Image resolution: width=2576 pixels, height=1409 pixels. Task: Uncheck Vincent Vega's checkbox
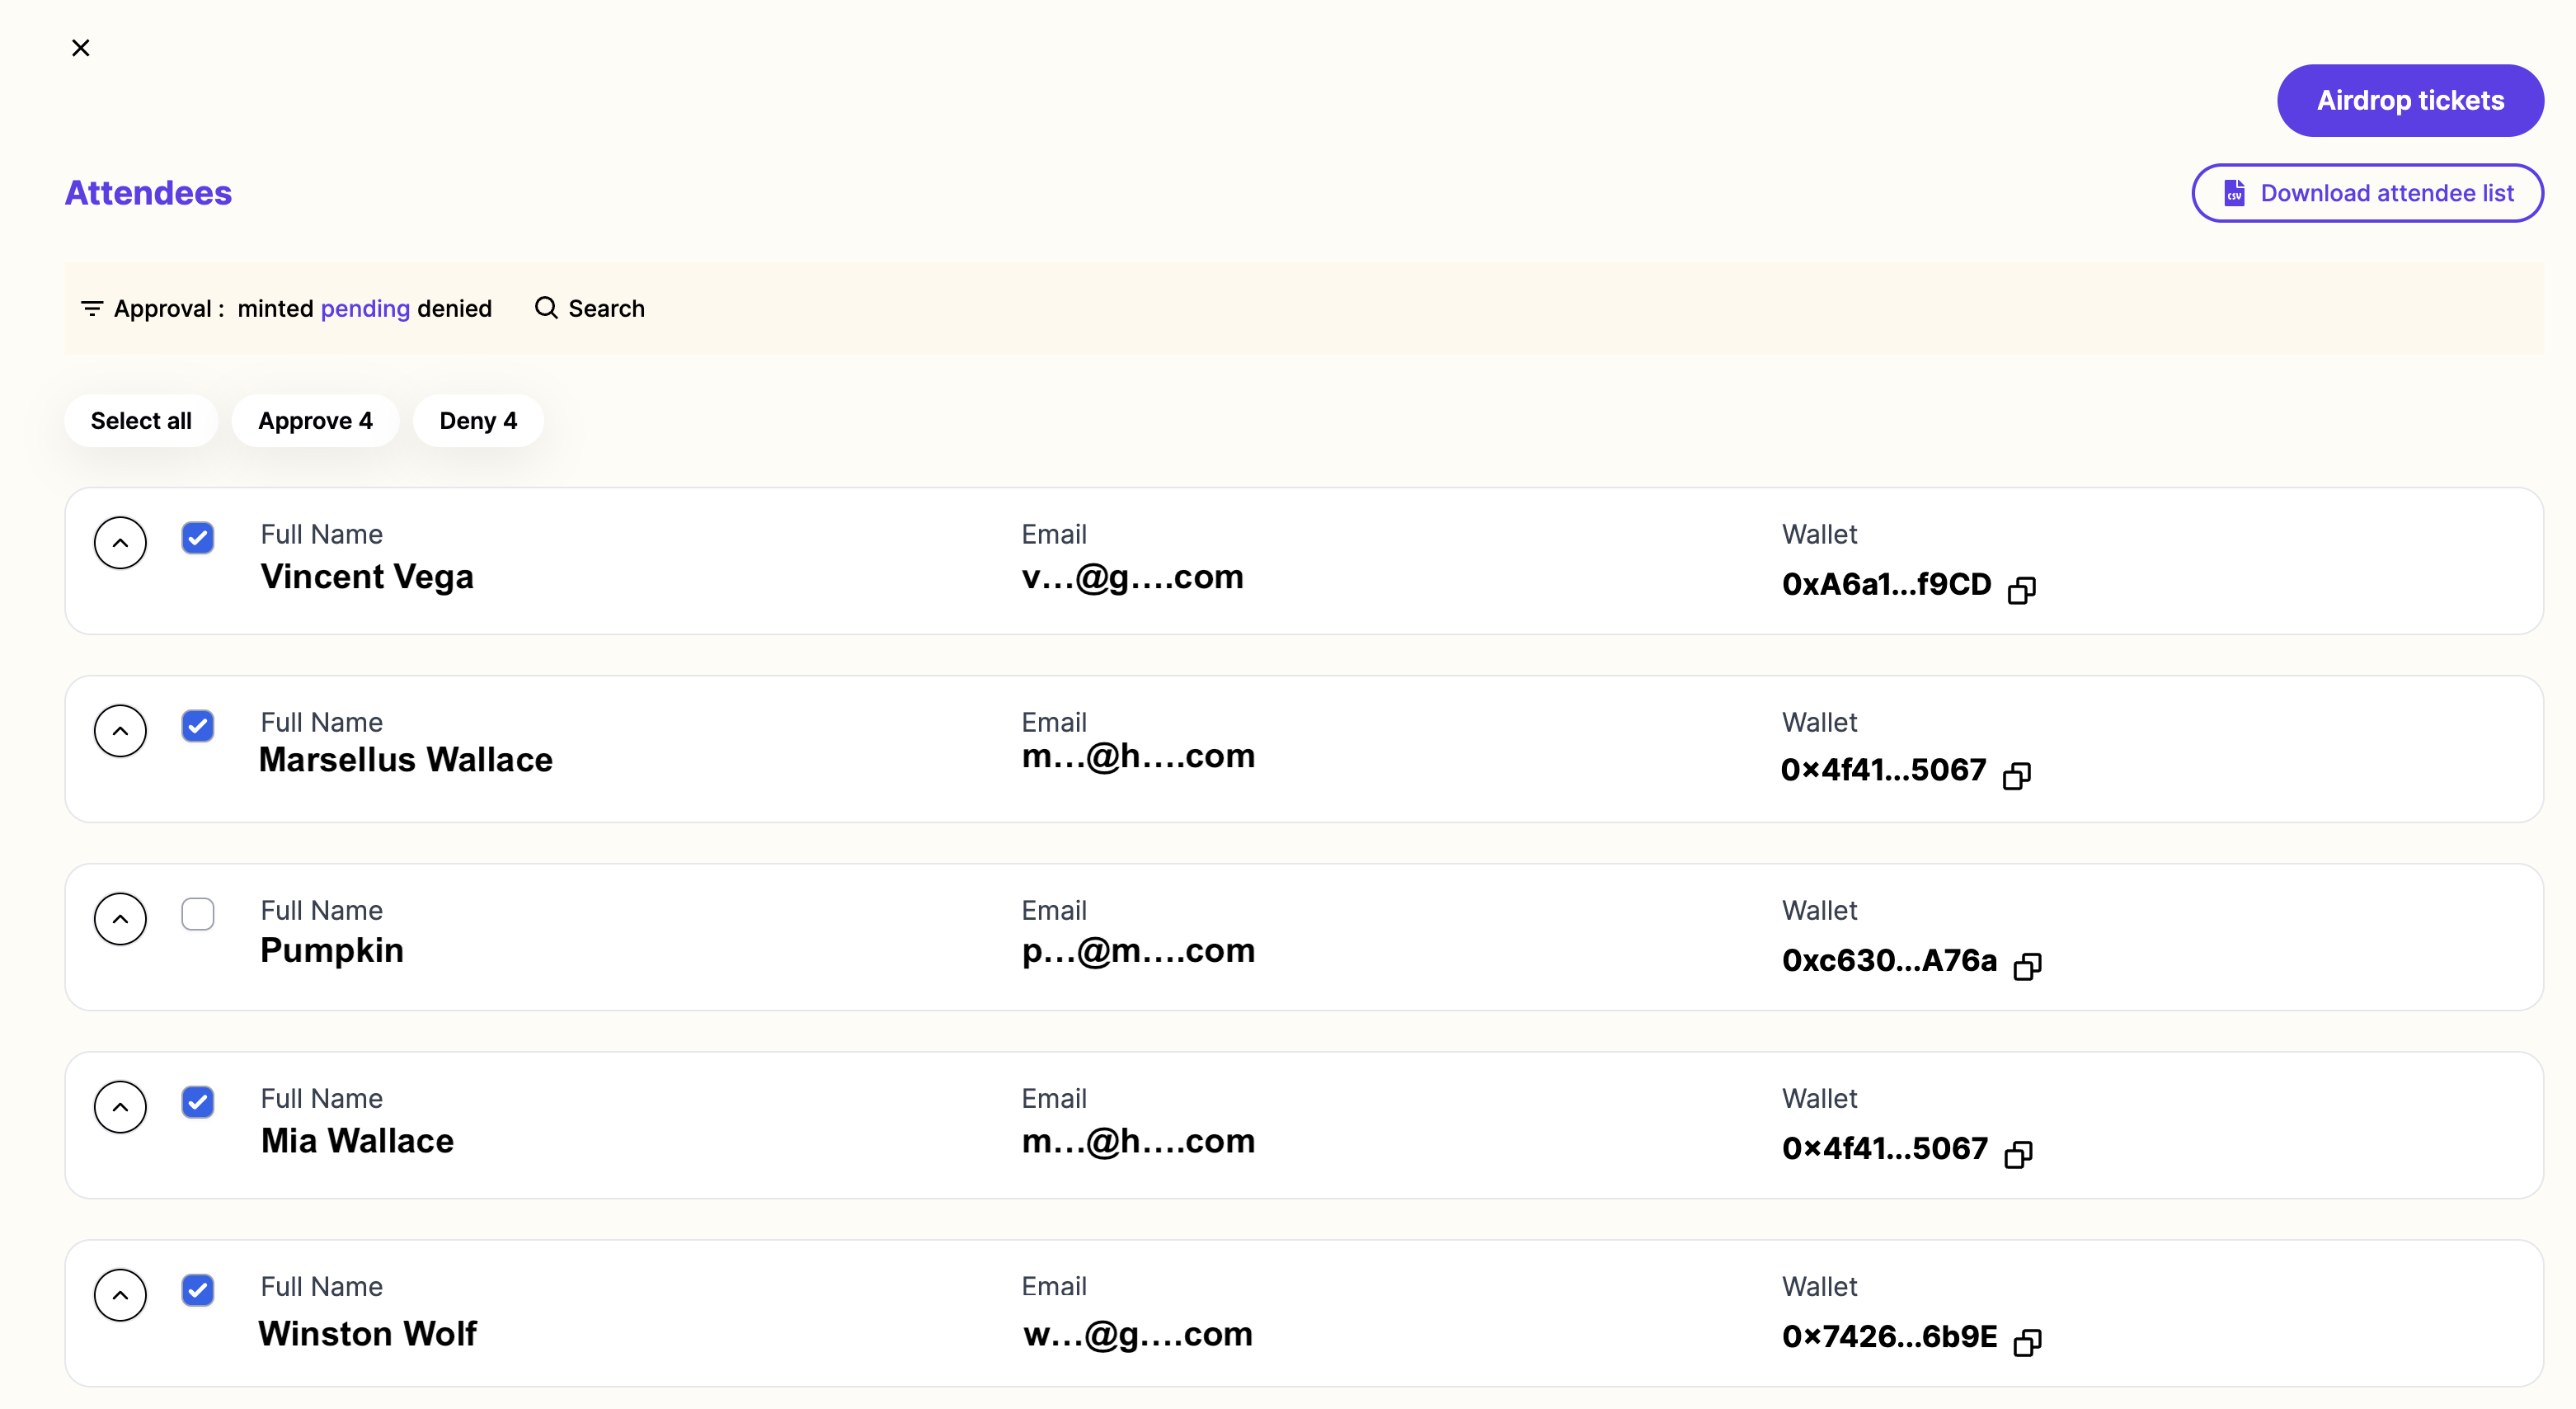(198, 537)
